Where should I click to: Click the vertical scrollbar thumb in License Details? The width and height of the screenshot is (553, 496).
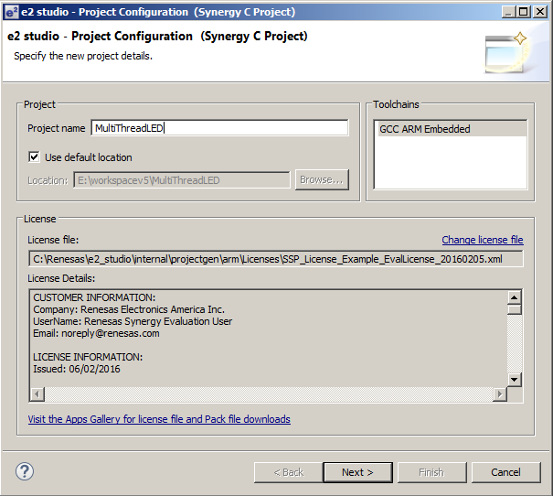(514, 308)
